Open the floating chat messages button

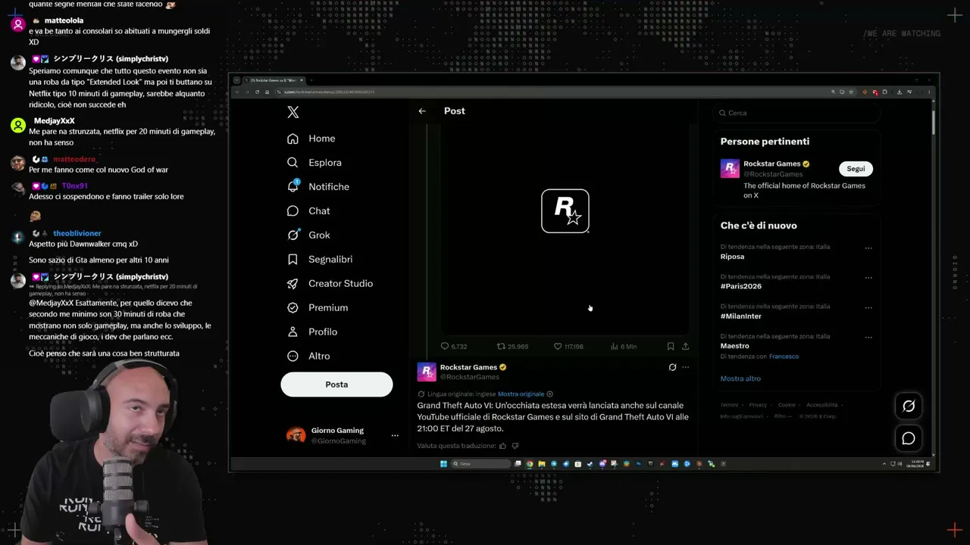(909, 438)
